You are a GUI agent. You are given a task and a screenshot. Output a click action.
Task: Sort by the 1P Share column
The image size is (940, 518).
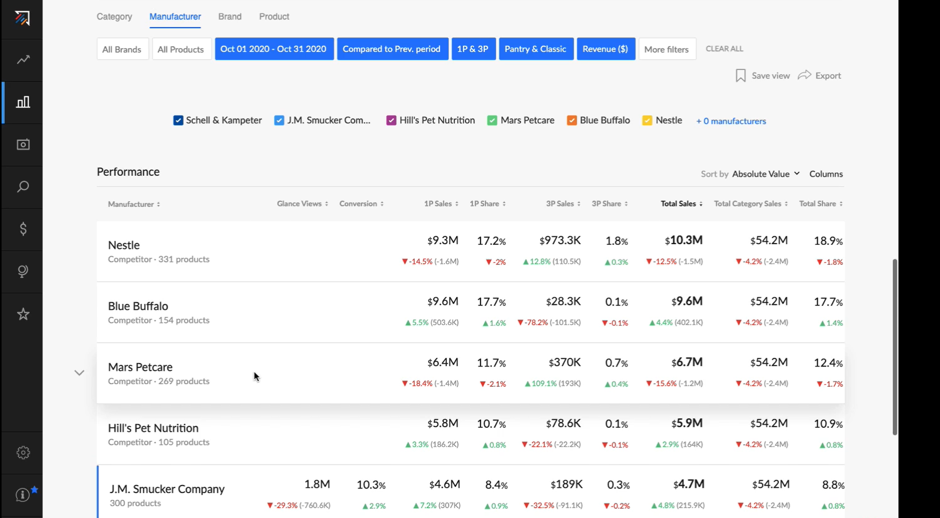(487, 204)
